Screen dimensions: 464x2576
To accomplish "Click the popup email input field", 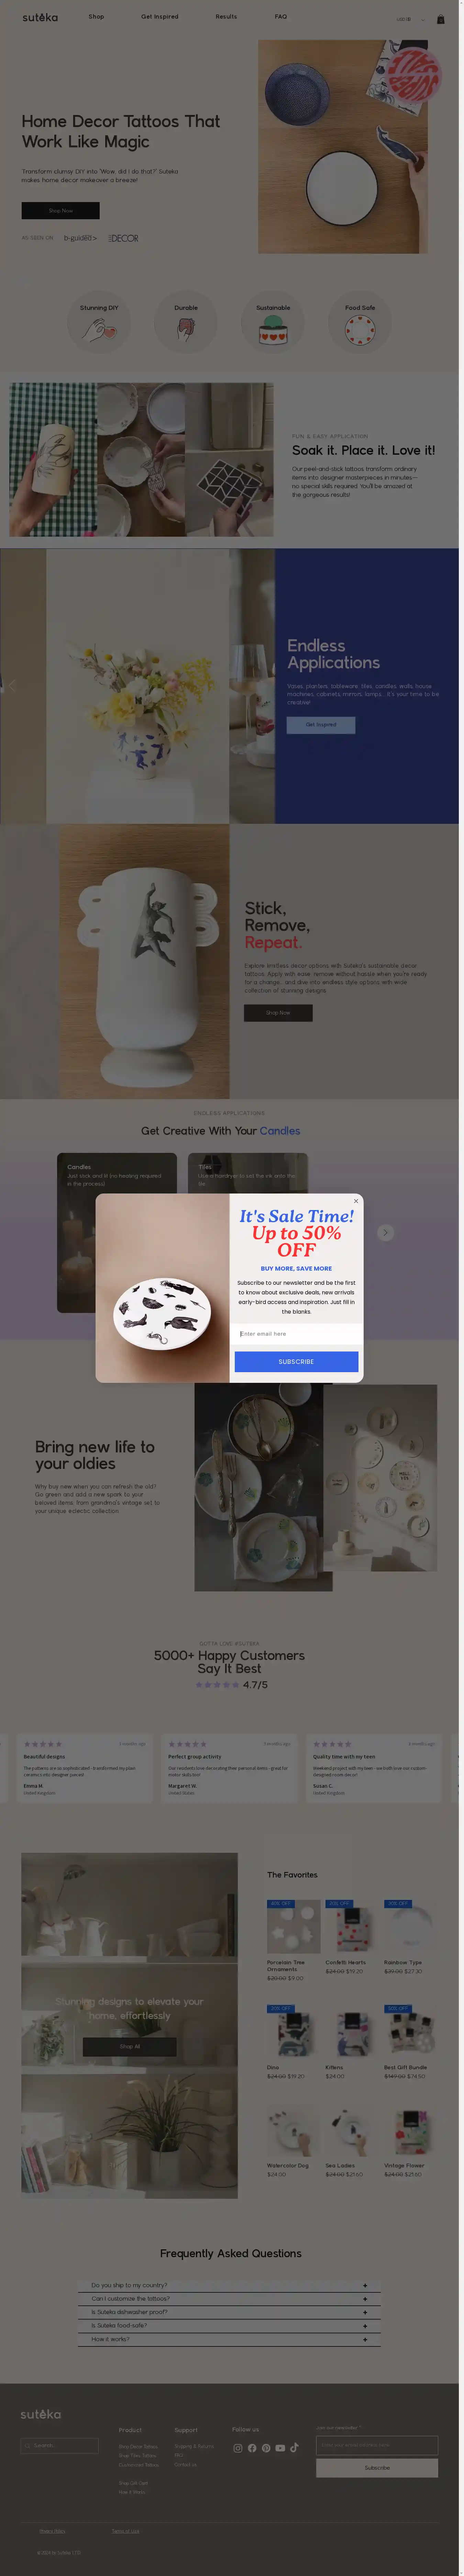I will click(x=296, y=1333).
